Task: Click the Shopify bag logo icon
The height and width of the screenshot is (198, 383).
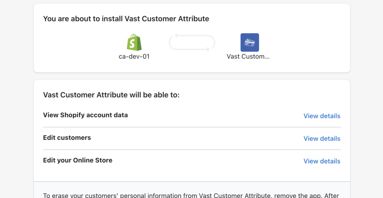Action: pos(134,43)
